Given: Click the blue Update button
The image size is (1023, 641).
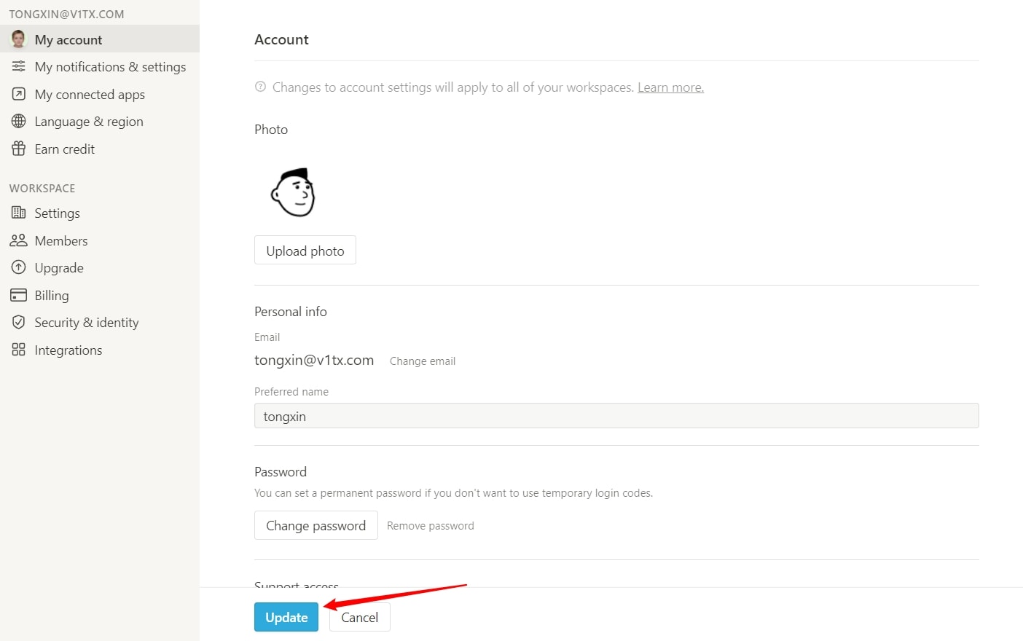Looking at the screenshot, I should [286, 617].
